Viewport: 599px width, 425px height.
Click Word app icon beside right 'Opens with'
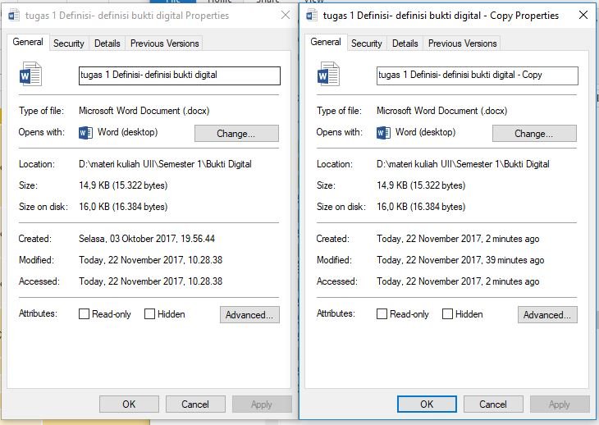coord(383,133)
